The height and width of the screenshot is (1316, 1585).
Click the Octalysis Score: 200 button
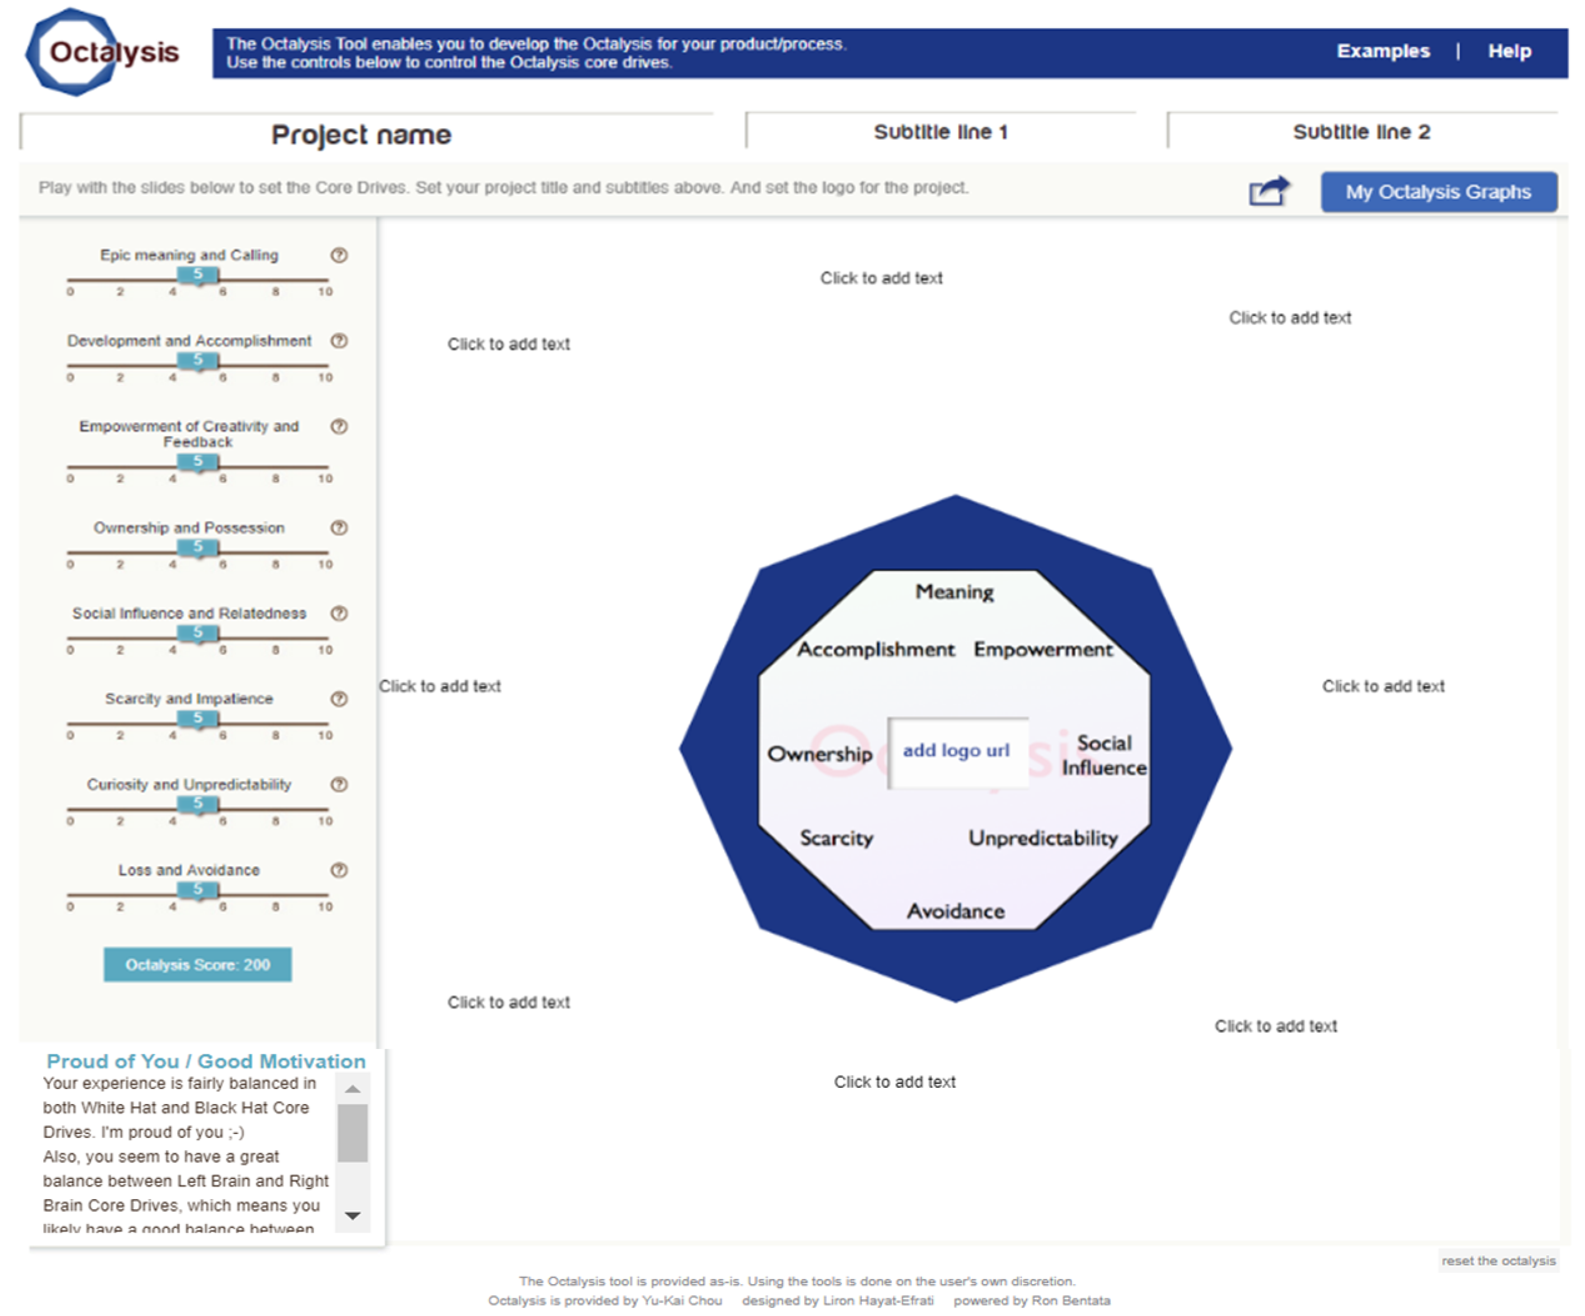pyautogui.click(x=198, y=964)
